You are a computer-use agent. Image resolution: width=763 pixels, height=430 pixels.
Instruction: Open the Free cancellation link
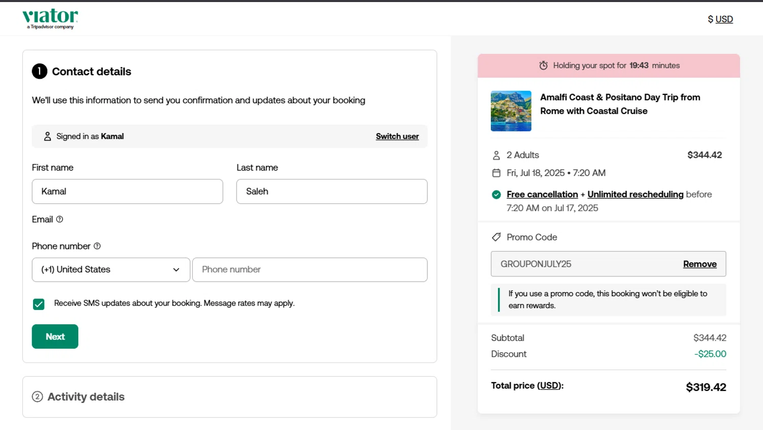tap(542, 194)
